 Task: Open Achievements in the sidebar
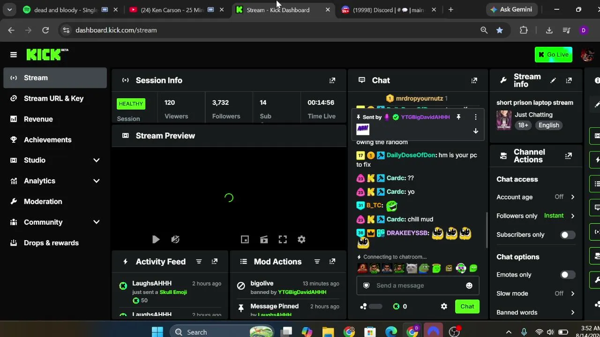[x=55, y=139]
